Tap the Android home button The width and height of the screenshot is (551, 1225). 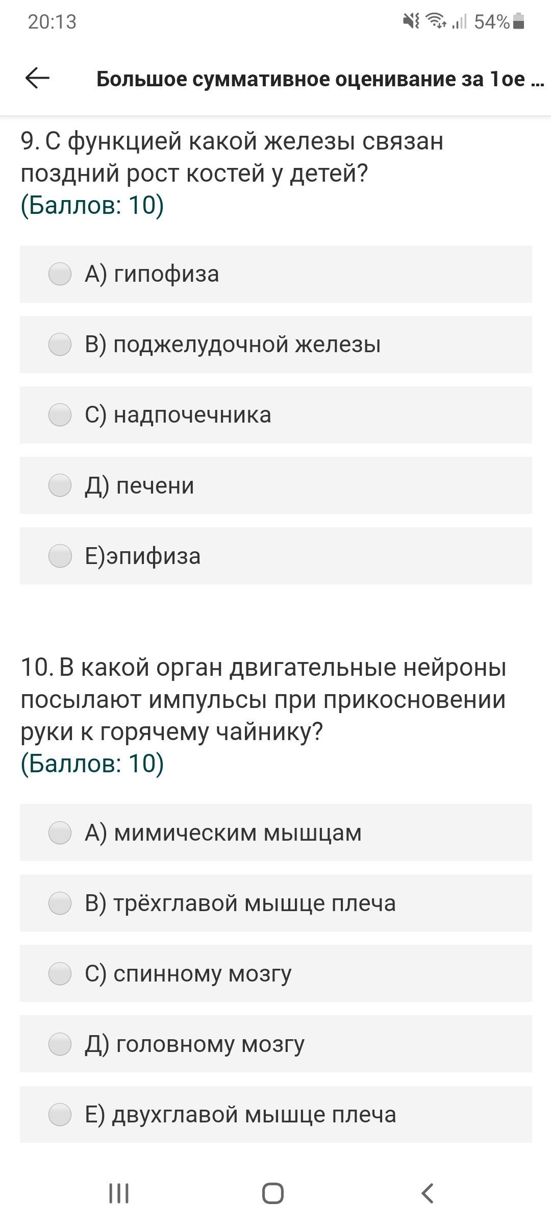pos(273,1193)
